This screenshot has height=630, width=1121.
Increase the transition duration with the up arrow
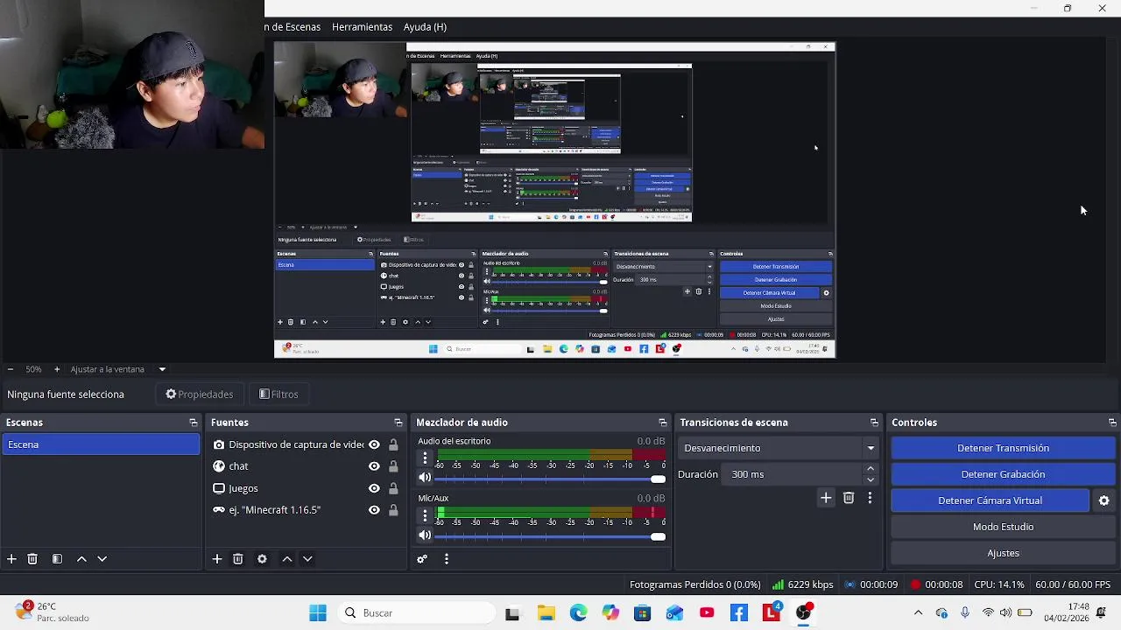click(x=871, y=469)
